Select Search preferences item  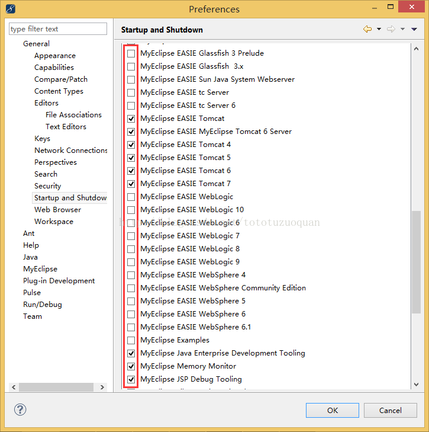click(46, 174)
